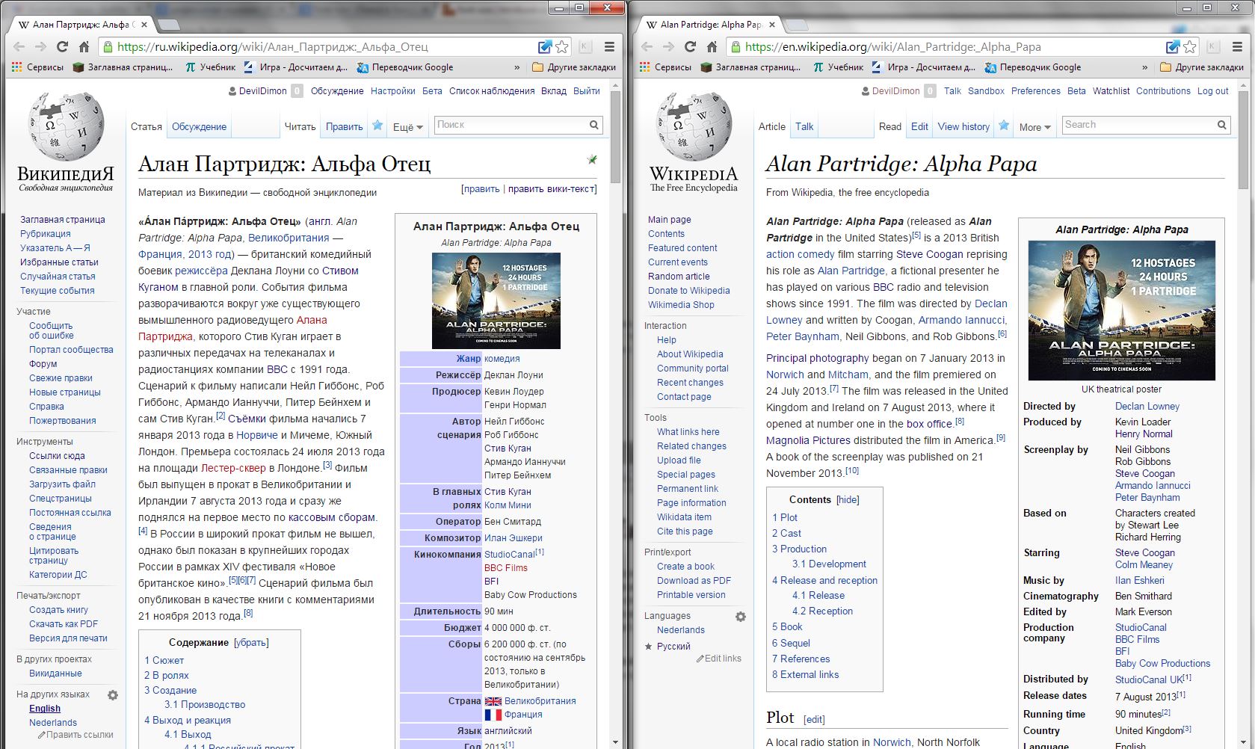Hide the English Contents box via [hide]
The image size is (1255, 749).
coord(848,499)
